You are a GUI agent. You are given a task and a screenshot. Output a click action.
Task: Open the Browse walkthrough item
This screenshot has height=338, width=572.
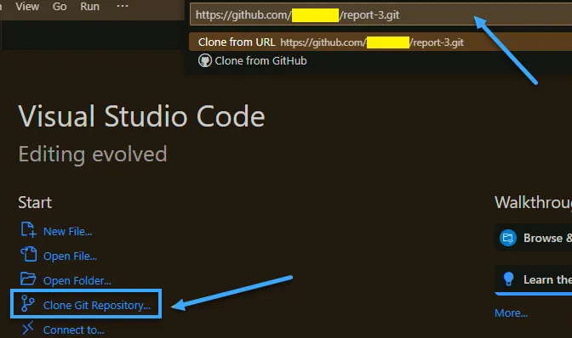pos(534,238)
